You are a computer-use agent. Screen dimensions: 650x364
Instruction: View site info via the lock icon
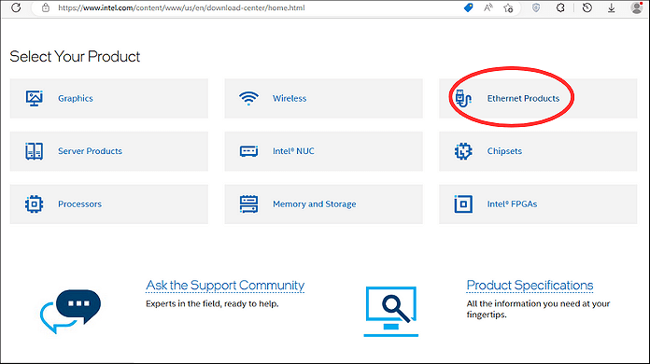tap(46, 7)
